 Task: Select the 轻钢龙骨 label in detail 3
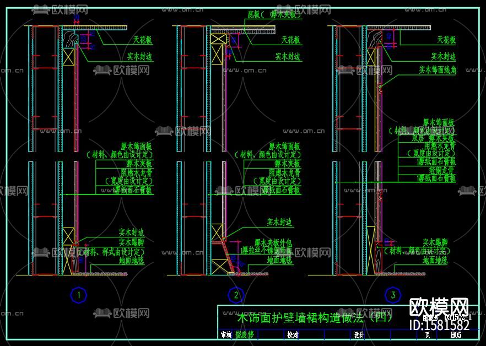pyautogui.click(x=441, y=170)
